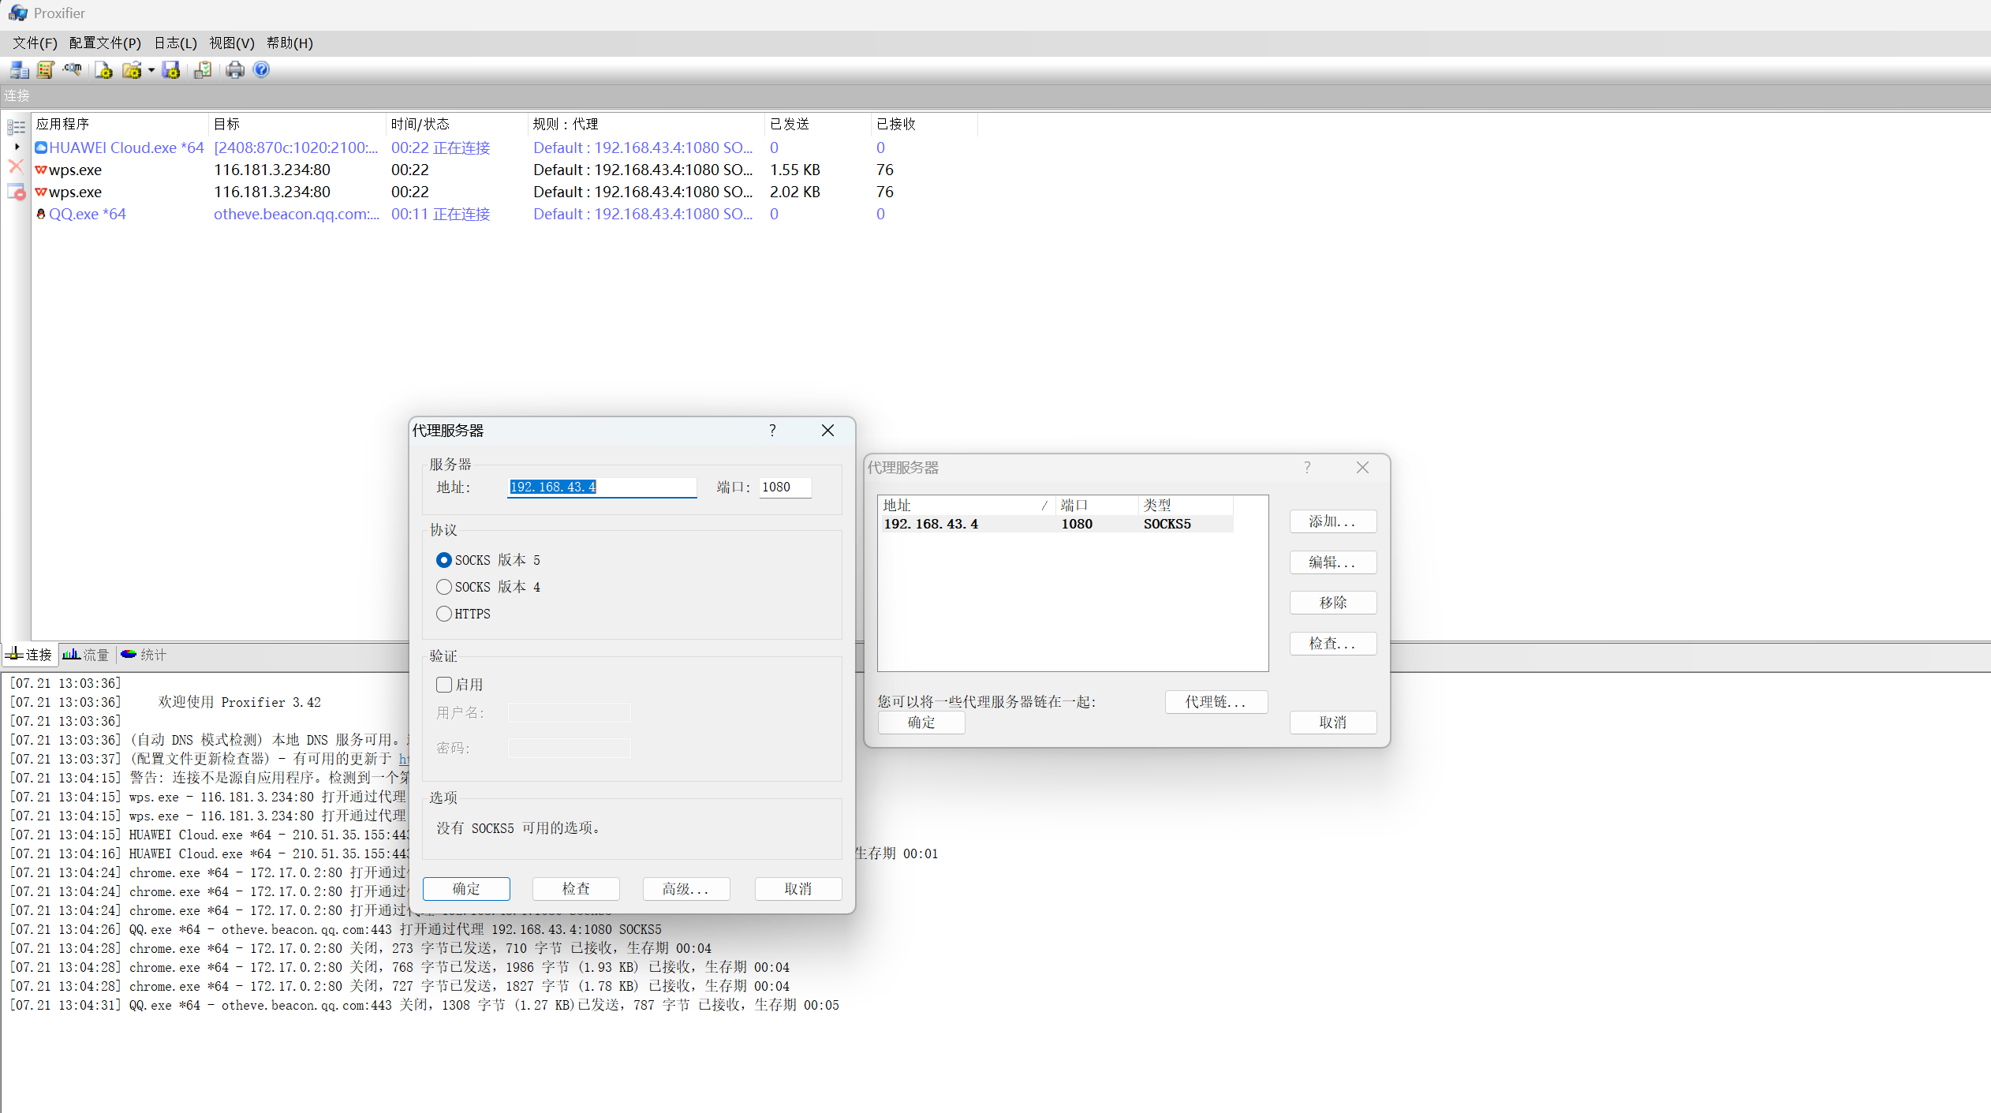Open the Proxy Servers toolbar icon

[x=20, y=70]
